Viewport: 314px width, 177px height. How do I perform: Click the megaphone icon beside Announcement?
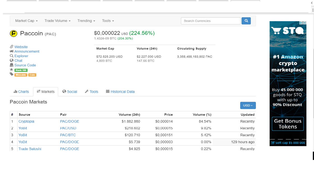coord(12,51)
